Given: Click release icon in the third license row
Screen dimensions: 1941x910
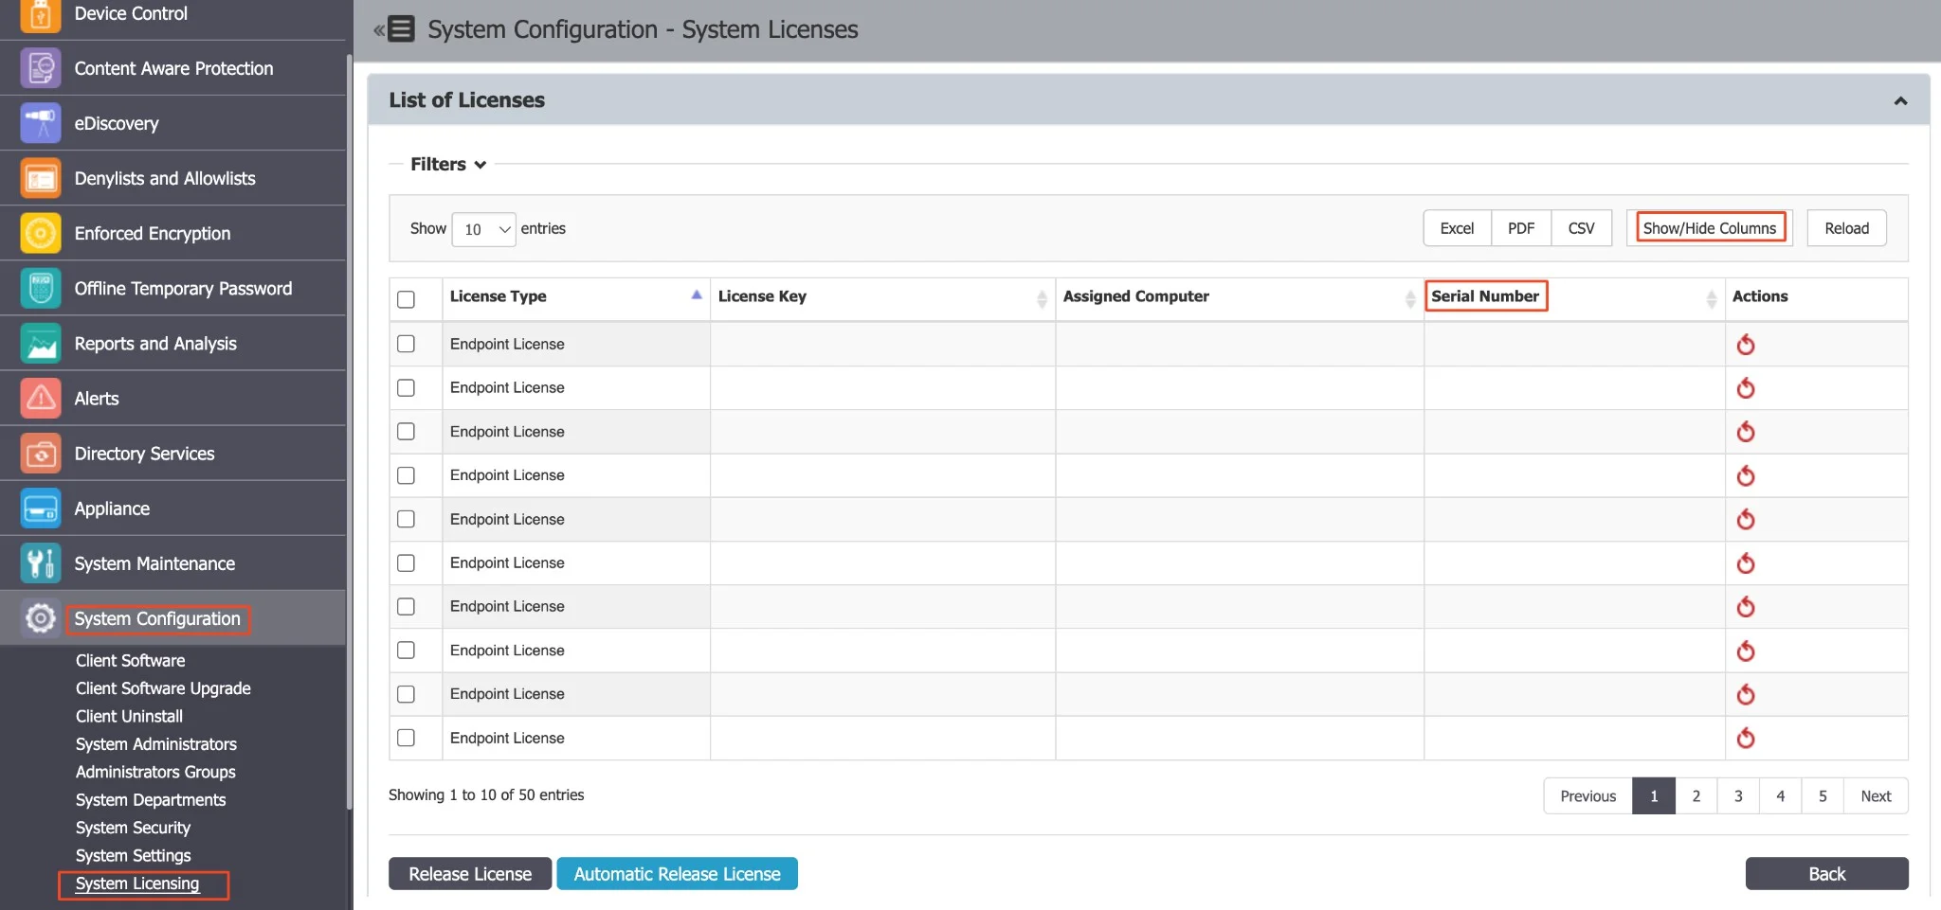Looking at the screenshot, I should [x=1745, y=431].
